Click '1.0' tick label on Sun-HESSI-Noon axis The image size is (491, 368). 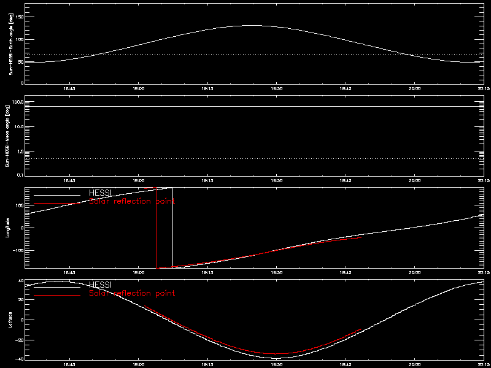pyautogui.click(x=20, y=151)
